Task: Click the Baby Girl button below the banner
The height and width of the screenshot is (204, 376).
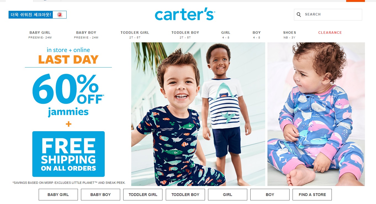Action: click(58, 195)
